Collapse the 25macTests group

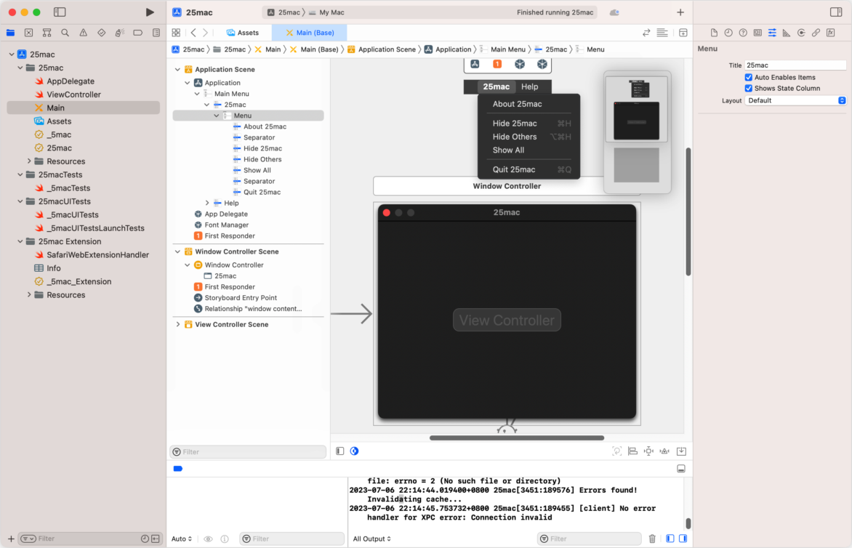(x=20, y=175)
